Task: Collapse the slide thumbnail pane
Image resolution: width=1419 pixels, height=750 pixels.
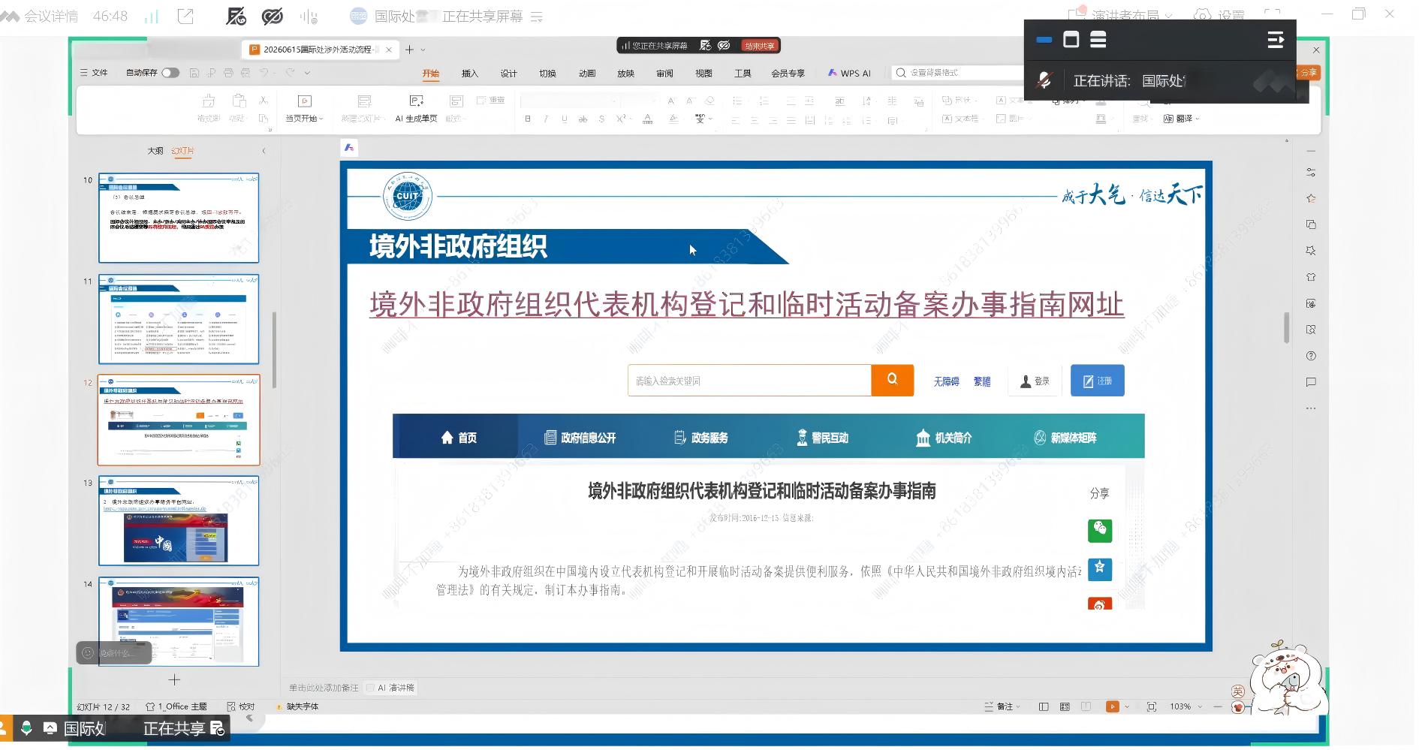Action: pyautogui.click(x=264, y=151)
